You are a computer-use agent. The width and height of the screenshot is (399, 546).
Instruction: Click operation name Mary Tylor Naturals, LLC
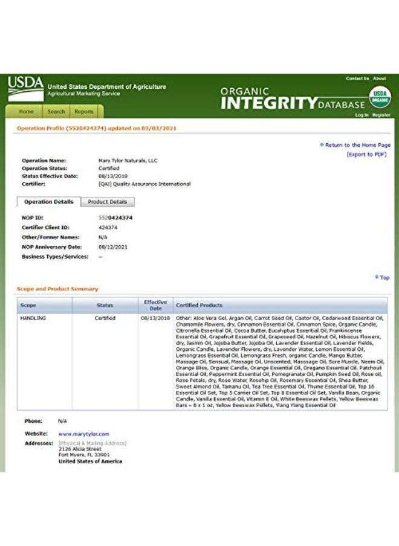pyautogui.click(x=128, y=161)
